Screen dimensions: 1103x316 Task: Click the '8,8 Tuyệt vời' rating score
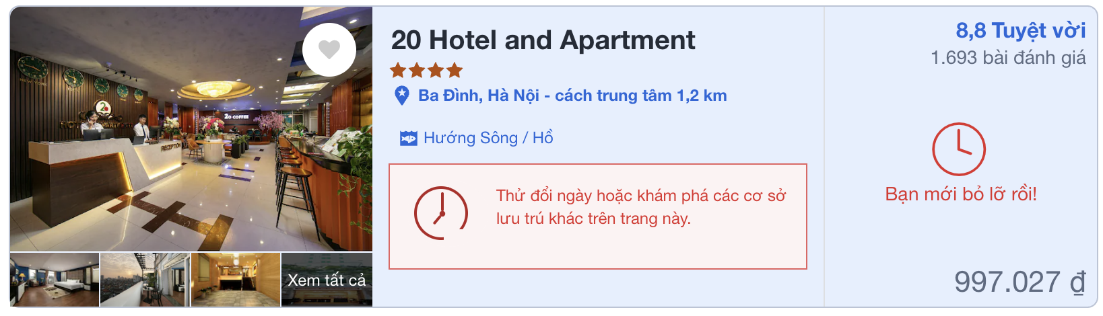[x=1020, y=31]
